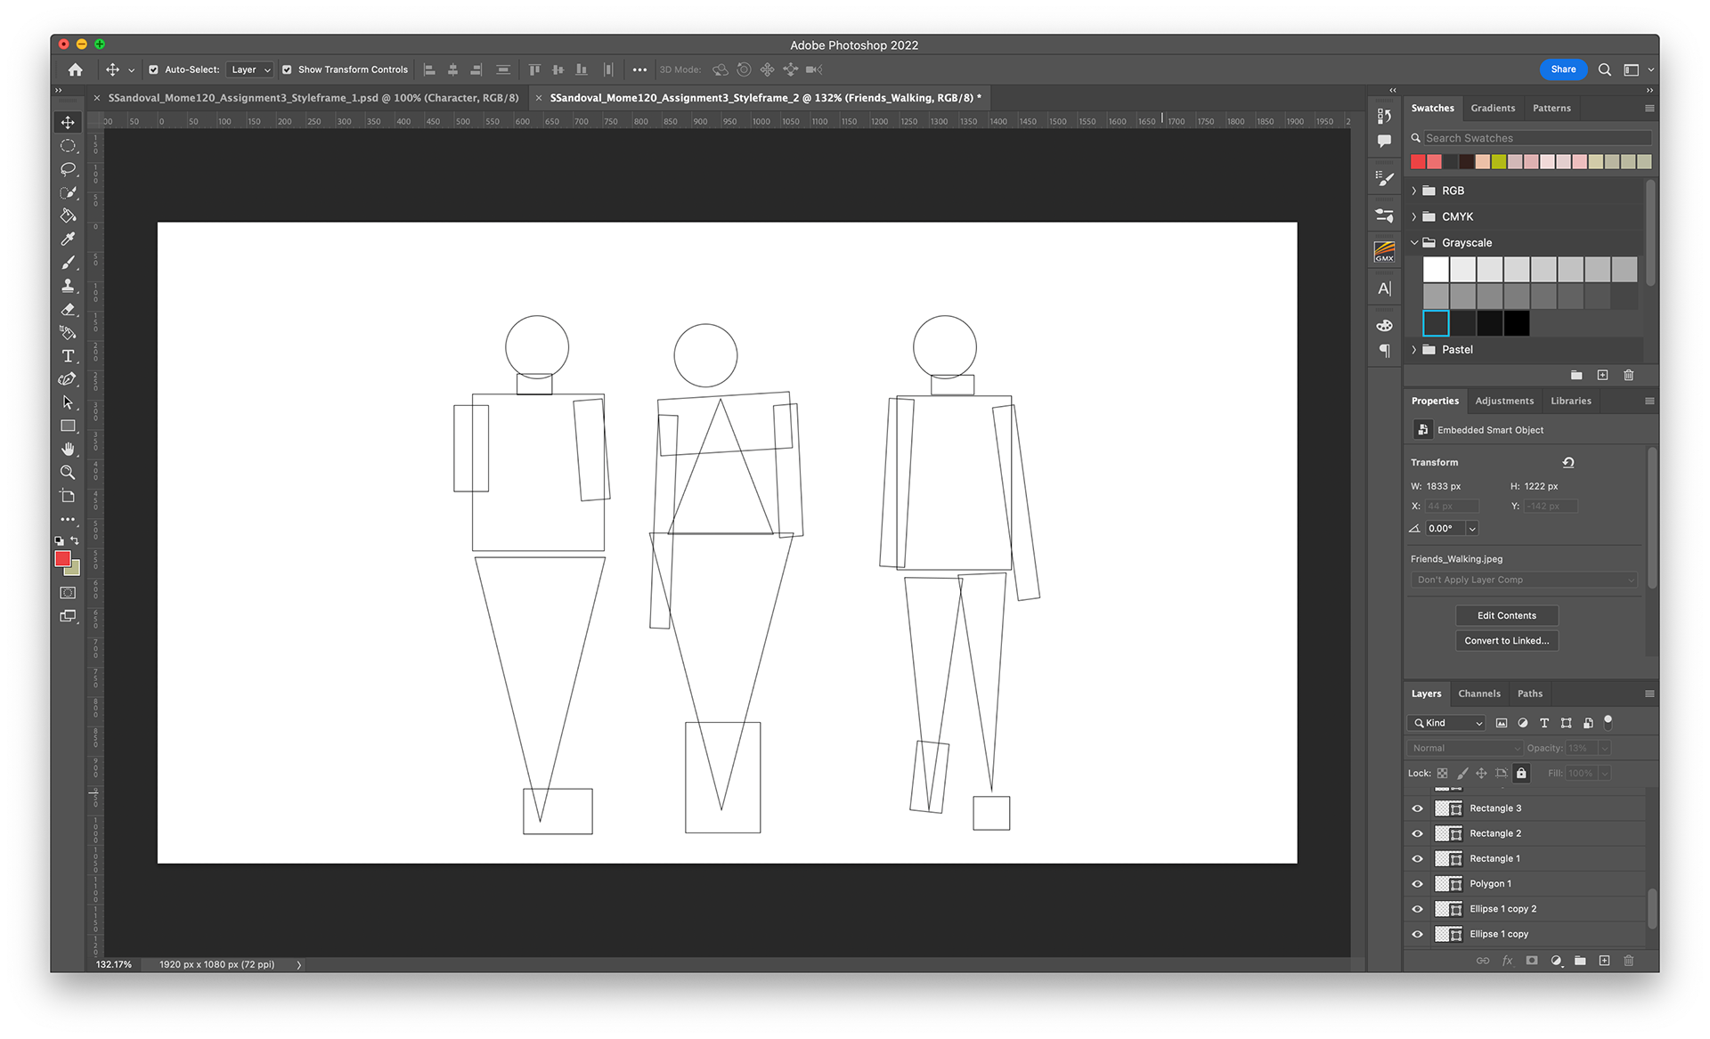Go to the Home screen

coord(75,69)
